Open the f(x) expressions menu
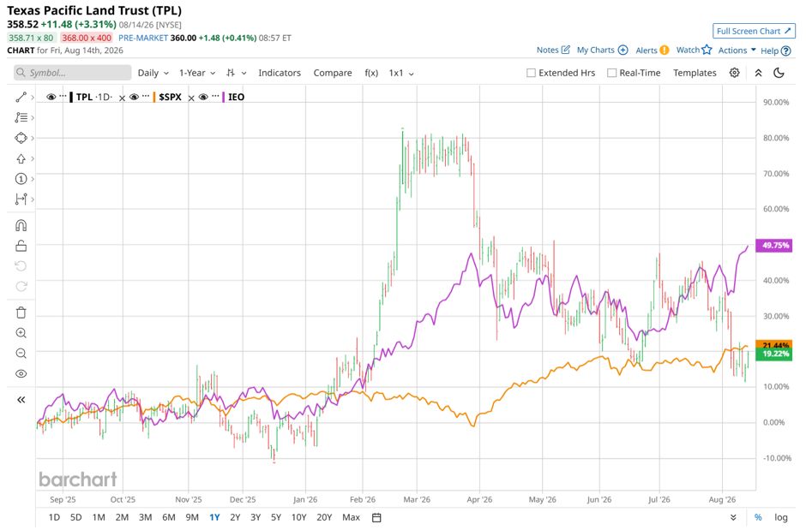The width and height of the screenshot is (806, 530). point(371,73)
